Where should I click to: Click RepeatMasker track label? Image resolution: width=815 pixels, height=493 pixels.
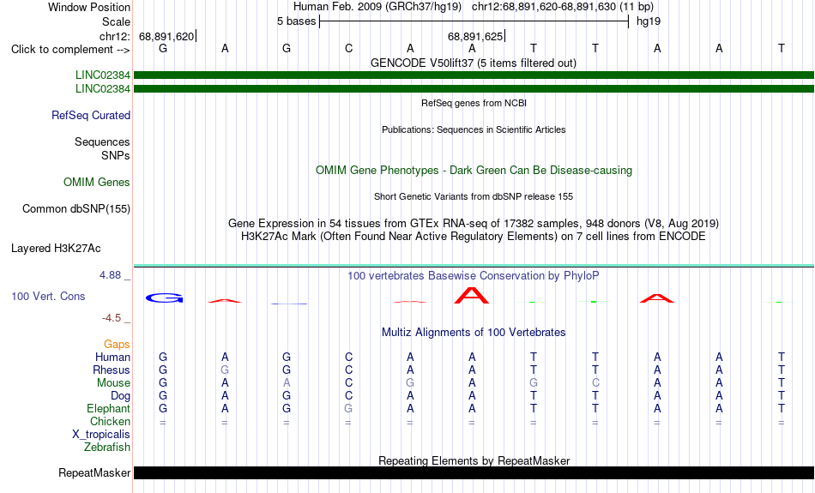point(94,472)
